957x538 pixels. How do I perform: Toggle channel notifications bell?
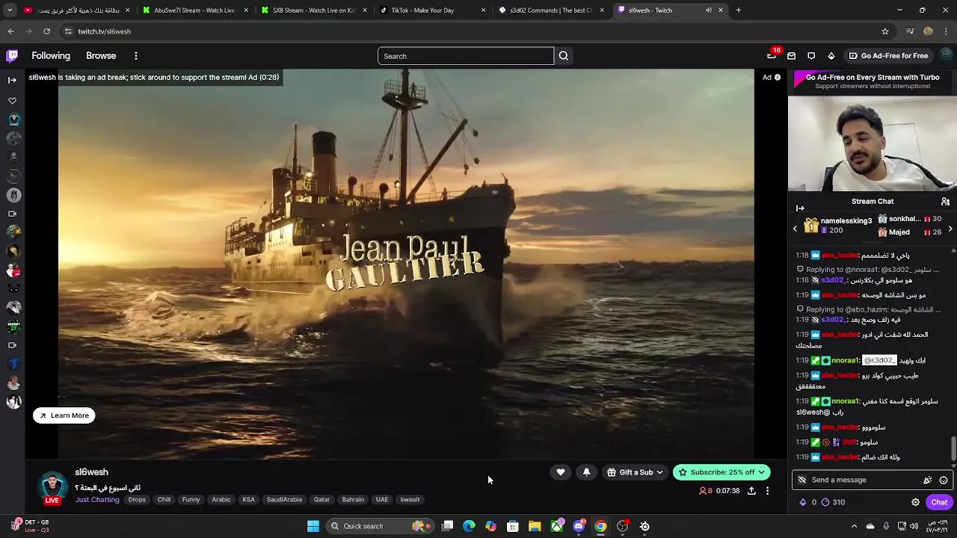(x=586, y=472)
